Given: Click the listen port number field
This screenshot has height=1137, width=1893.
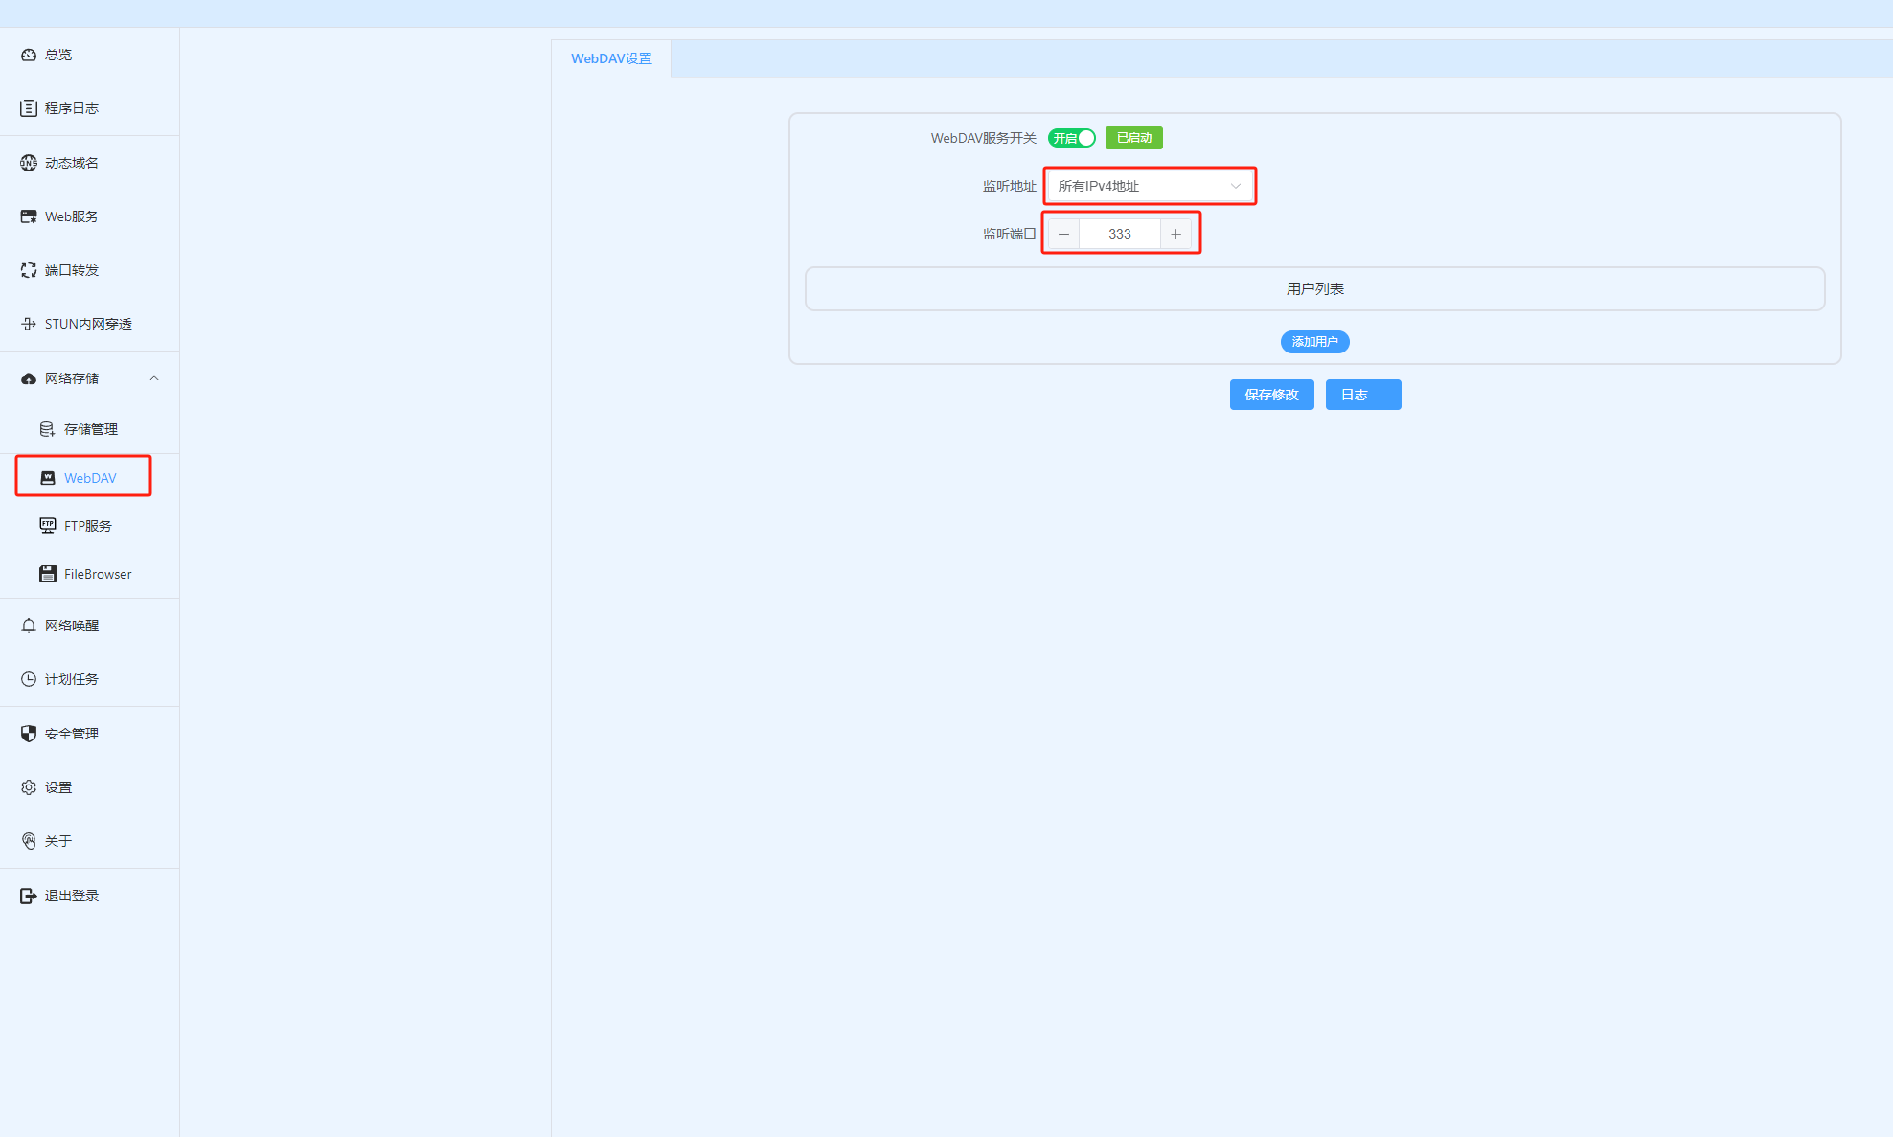Looking at the screenshot, I should coord(1119,234).
